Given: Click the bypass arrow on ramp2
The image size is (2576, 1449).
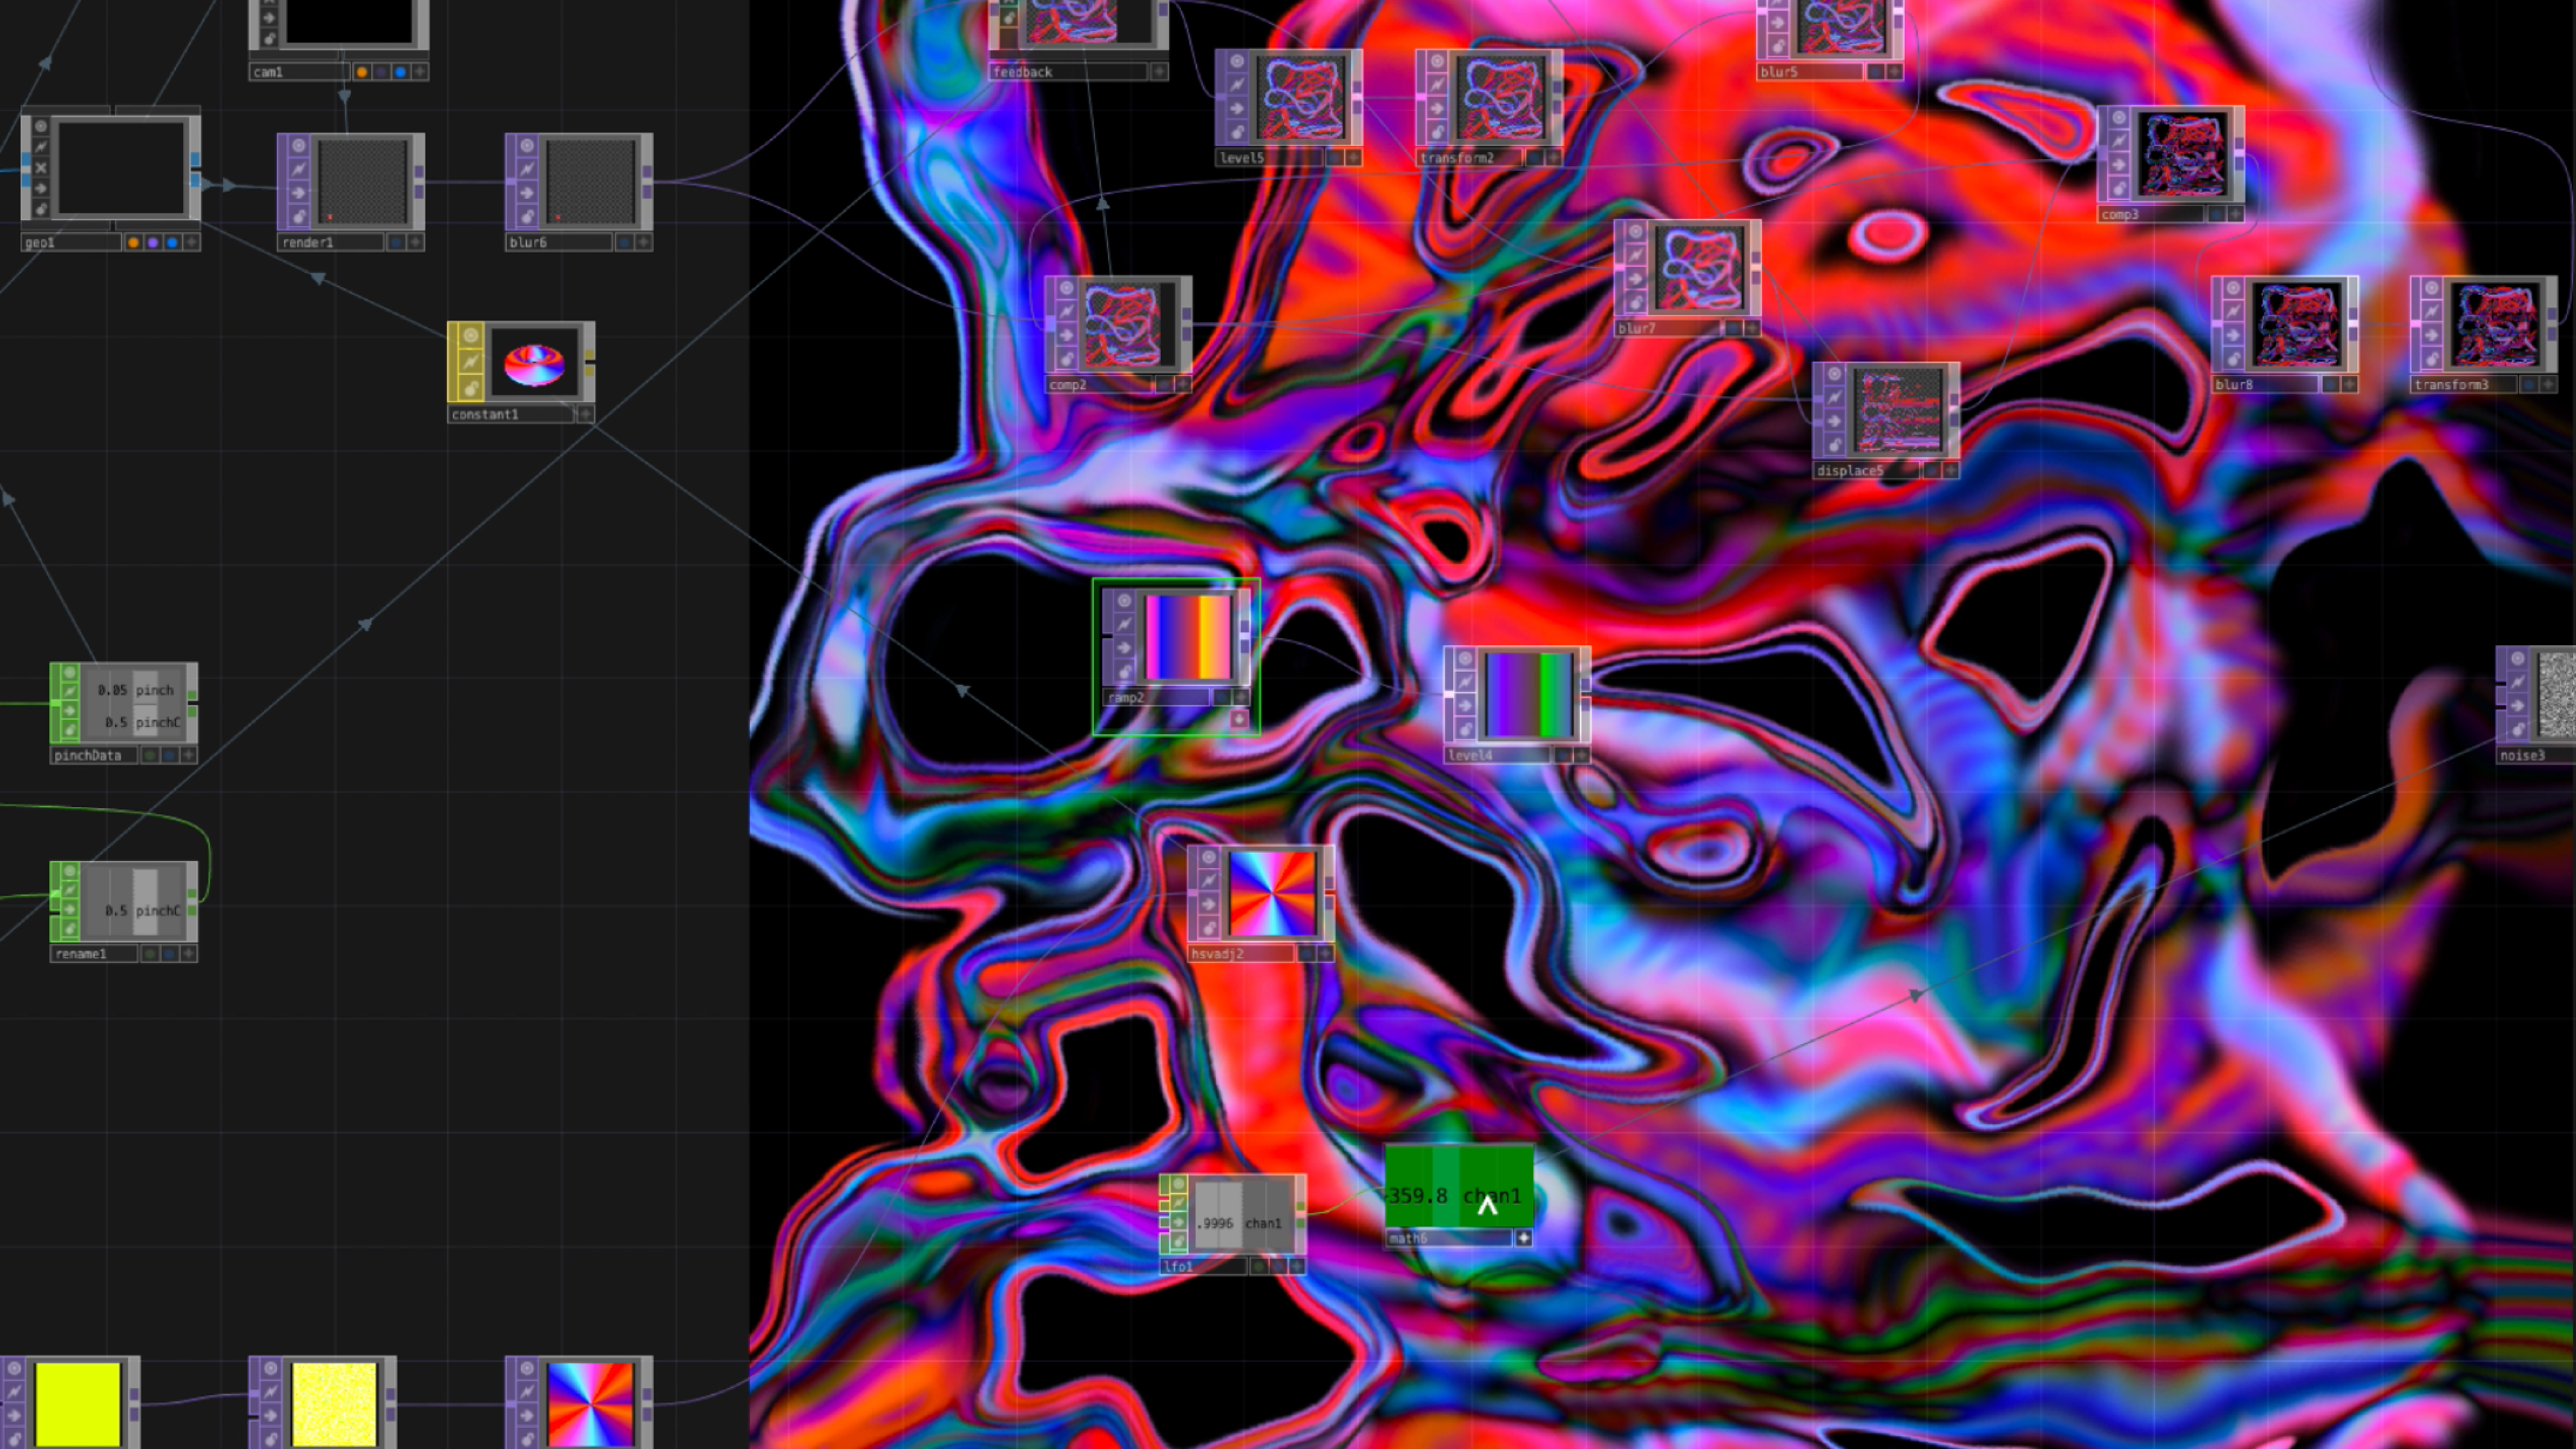Looking at the screenshot, I should pos(1124,648).
